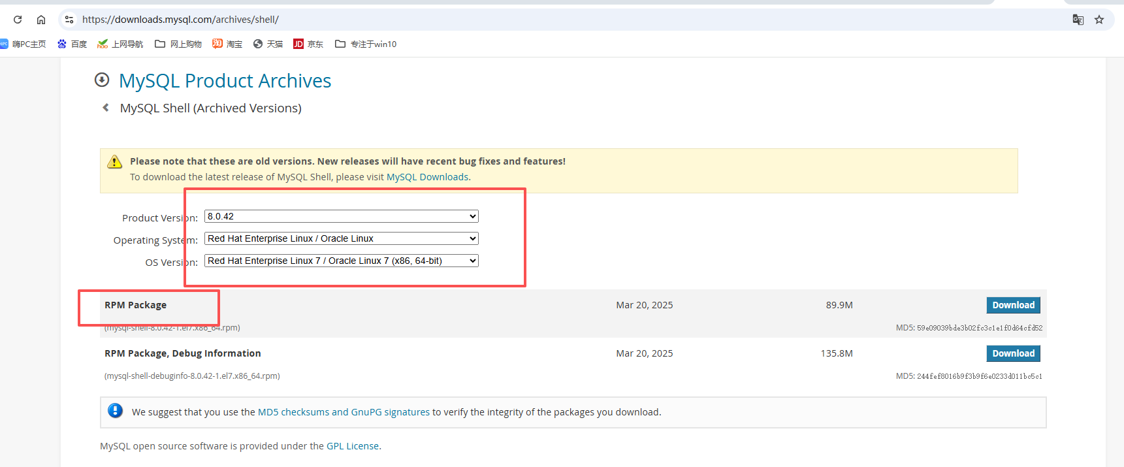Open MD5 checksums and GnuPG signatures link
The width and height of the screenshot is (1124, 467).
click(344, 412)
